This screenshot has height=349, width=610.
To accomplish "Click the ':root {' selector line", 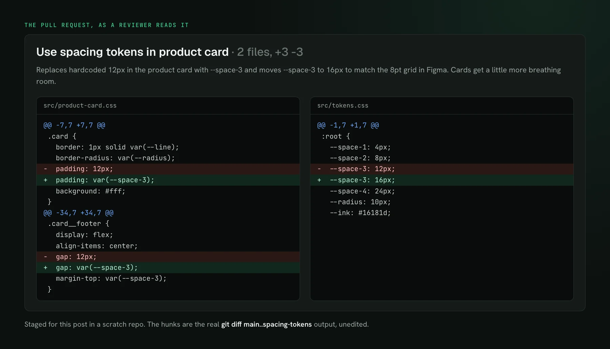I will click(x=336, y=136).
